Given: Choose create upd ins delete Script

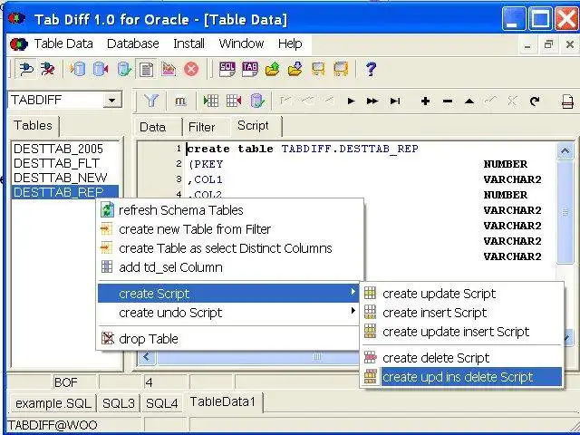Looking at the screenshot, I should pos(461,377).
